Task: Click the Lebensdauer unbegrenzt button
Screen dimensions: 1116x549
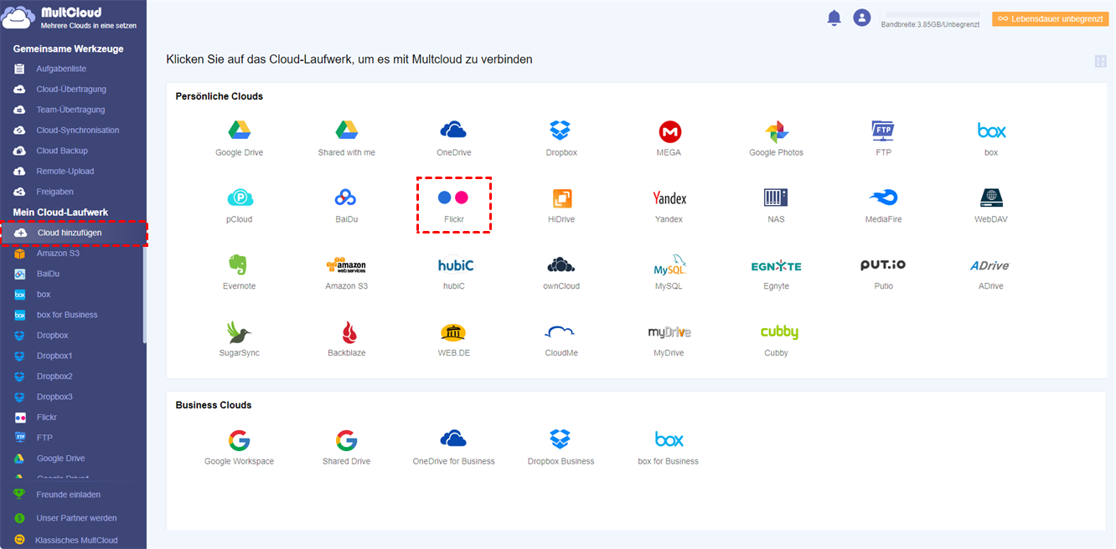Action: pos(1050,18)
